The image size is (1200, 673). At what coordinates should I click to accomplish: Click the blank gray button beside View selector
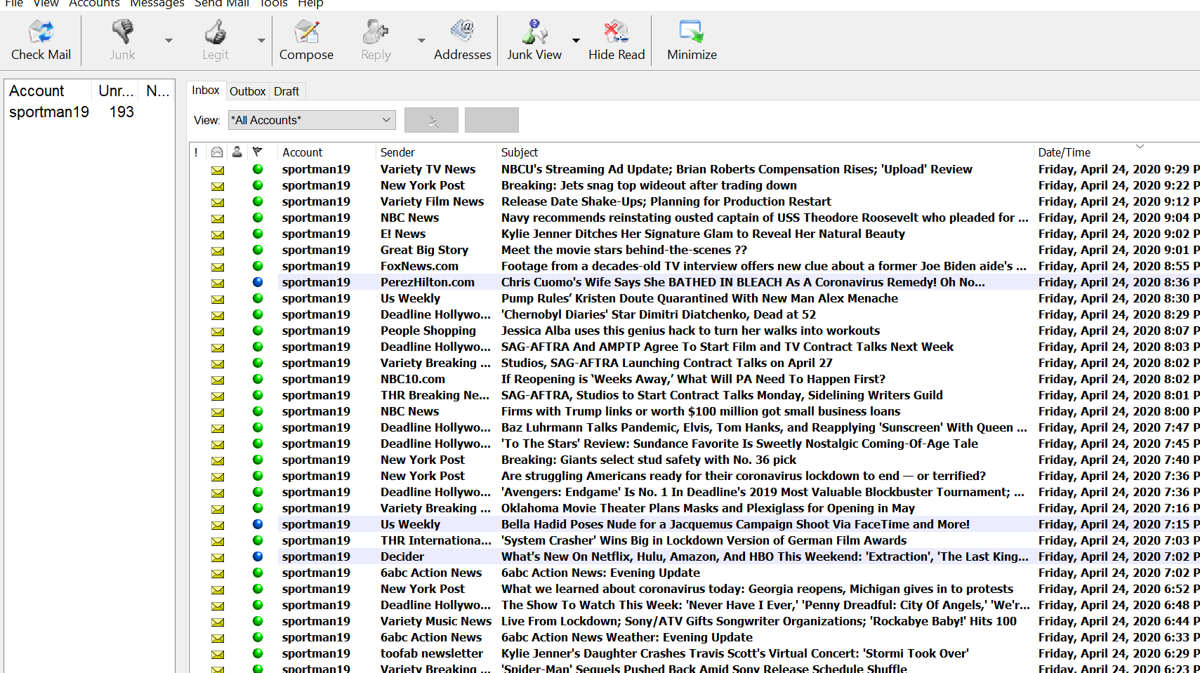click(492, 120)
